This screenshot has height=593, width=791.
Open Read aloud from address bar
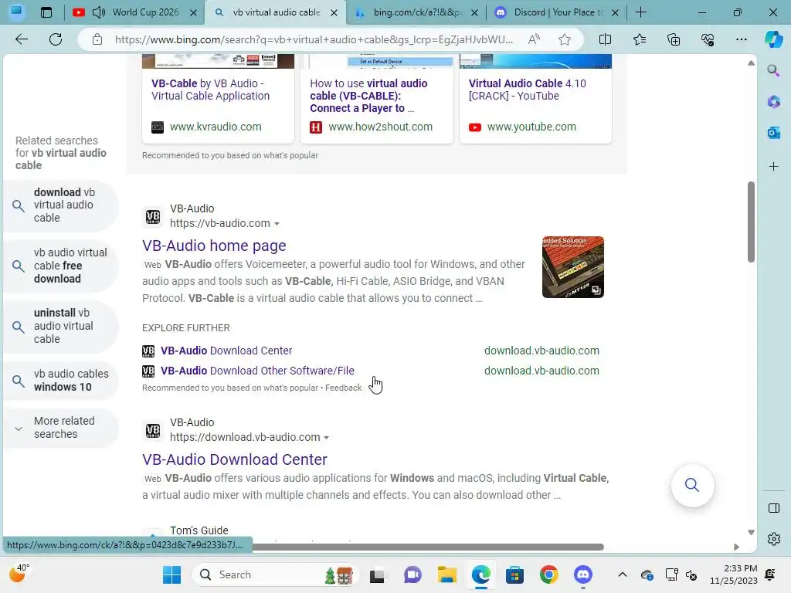[x=534, y=39]
